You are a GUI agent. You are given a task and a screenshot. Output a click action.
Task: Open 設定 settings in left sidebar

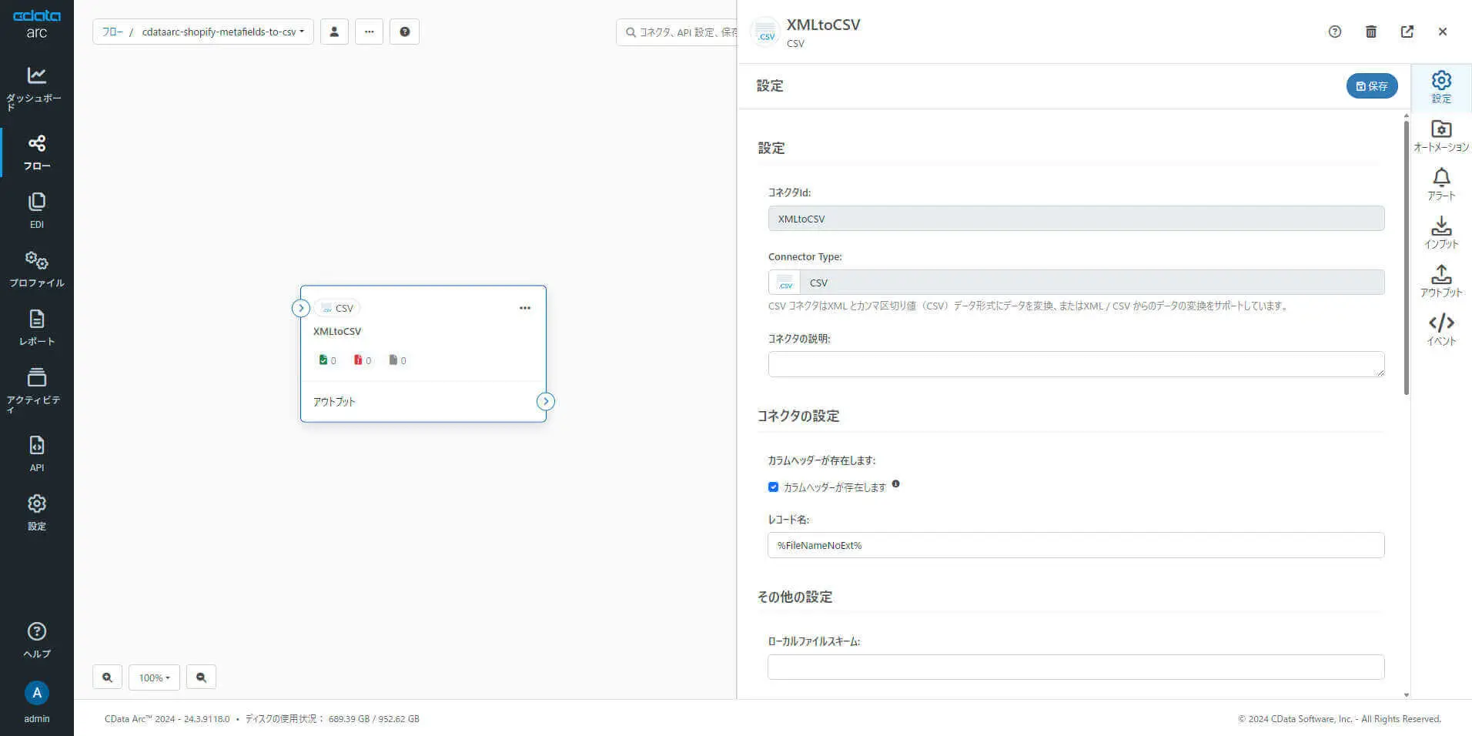click(x=36, y=512)
